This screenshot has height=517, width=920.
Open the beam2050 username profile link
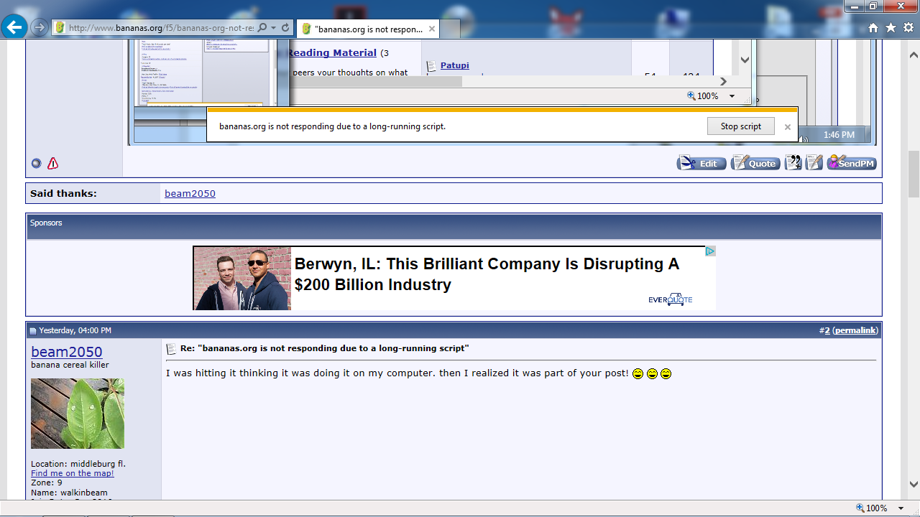(x=67, y=352)
